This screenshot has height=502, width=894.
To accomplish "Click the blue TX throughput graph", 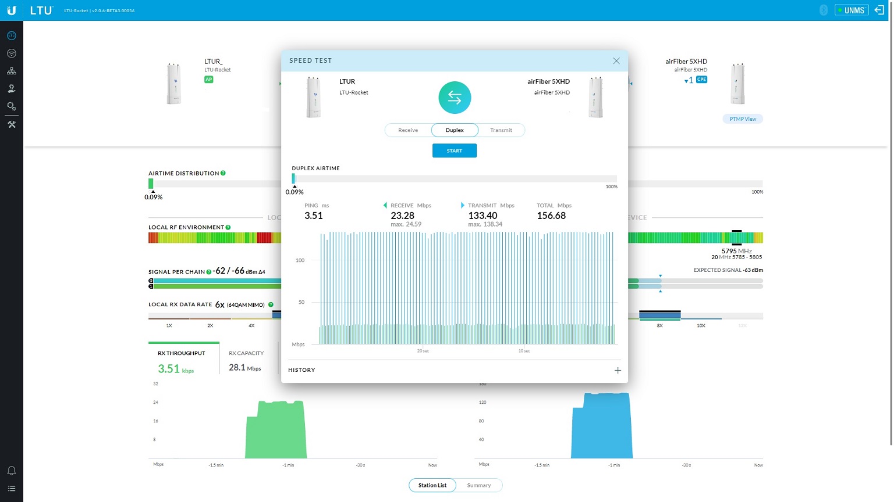I will click(x=601, y=426).
